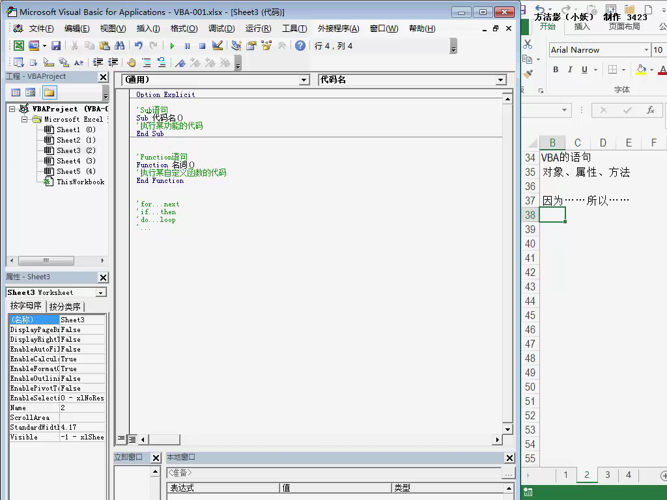Open the Excel fill color bucket swatch

pyautogui.click(x=641, y=69)
